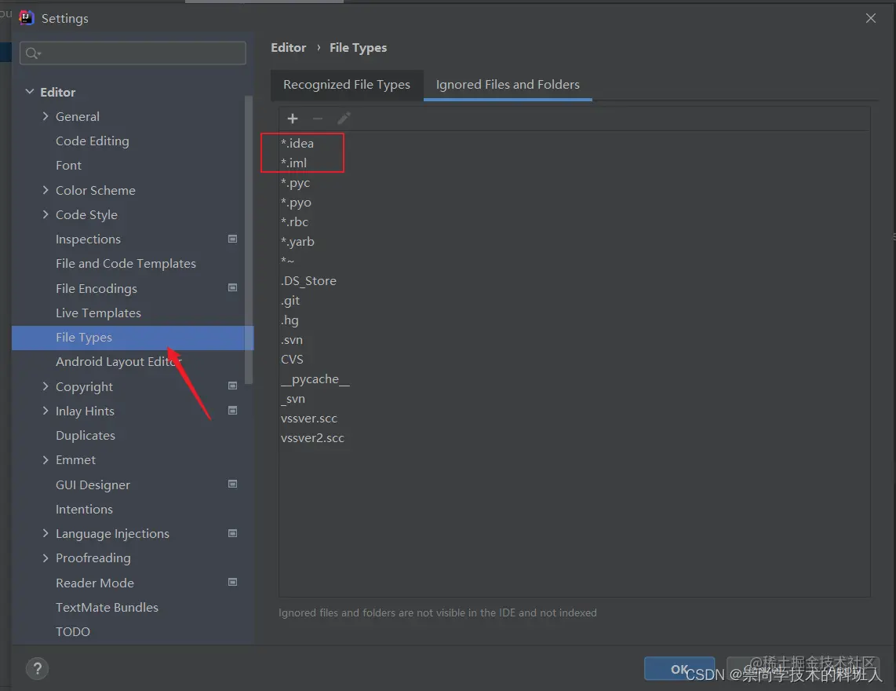Screen dimensions: 896x691
Task: Click the Editor breadcrumb link
Action: [x=288, y=47]
